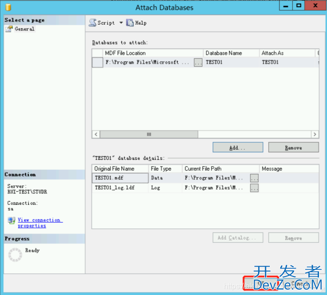Select the TEST01_log.ldf file row
Image resolution: width=327 pixels, height=295 pixels.
(x=205, y=188)
